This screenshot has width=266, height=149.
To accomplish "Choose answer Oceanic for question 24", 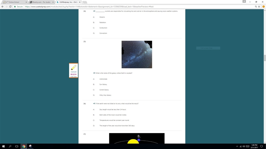I will coord(102,17).
